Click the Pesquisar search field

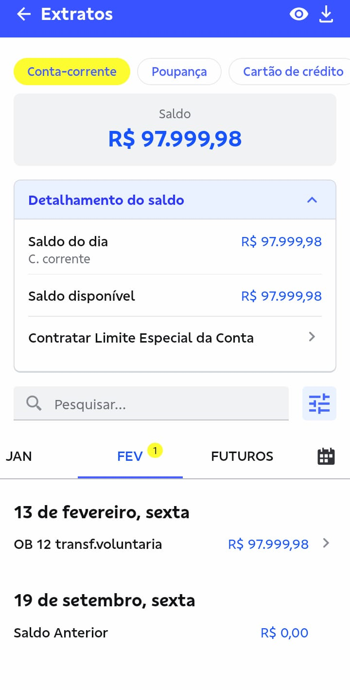coord(165,404)
